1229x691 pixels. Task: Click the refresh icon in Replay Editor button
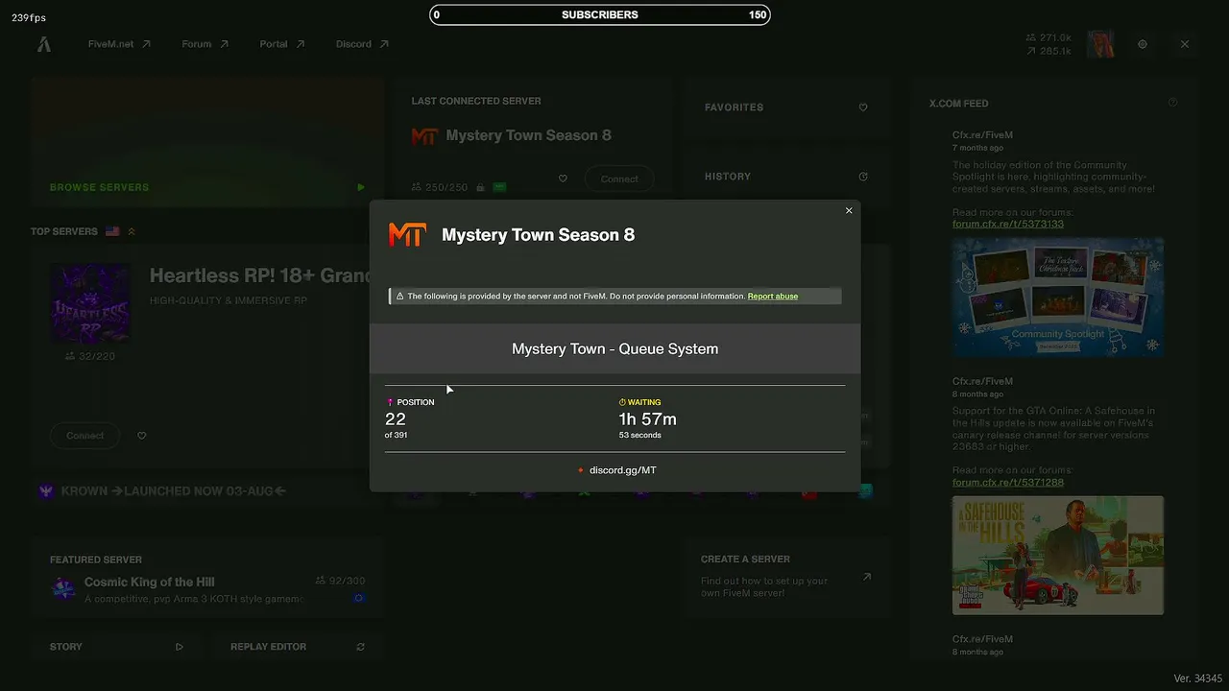tap(361, 647)
